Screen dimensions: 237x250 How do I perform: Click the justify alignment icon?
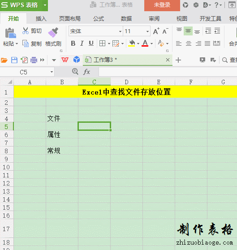click(207, 43)
